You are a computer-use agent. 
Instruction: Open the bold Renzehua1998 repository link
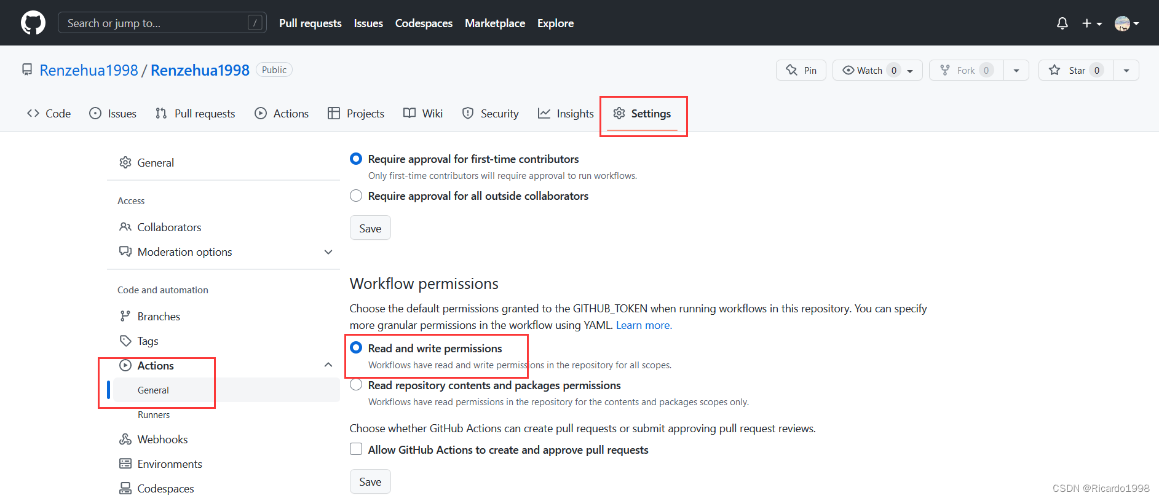tap(200, 70)
